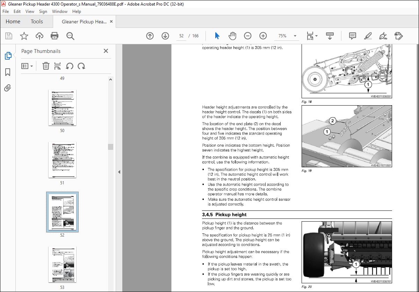Close the Page Thumbnails panel

click(x=106, y=51)
